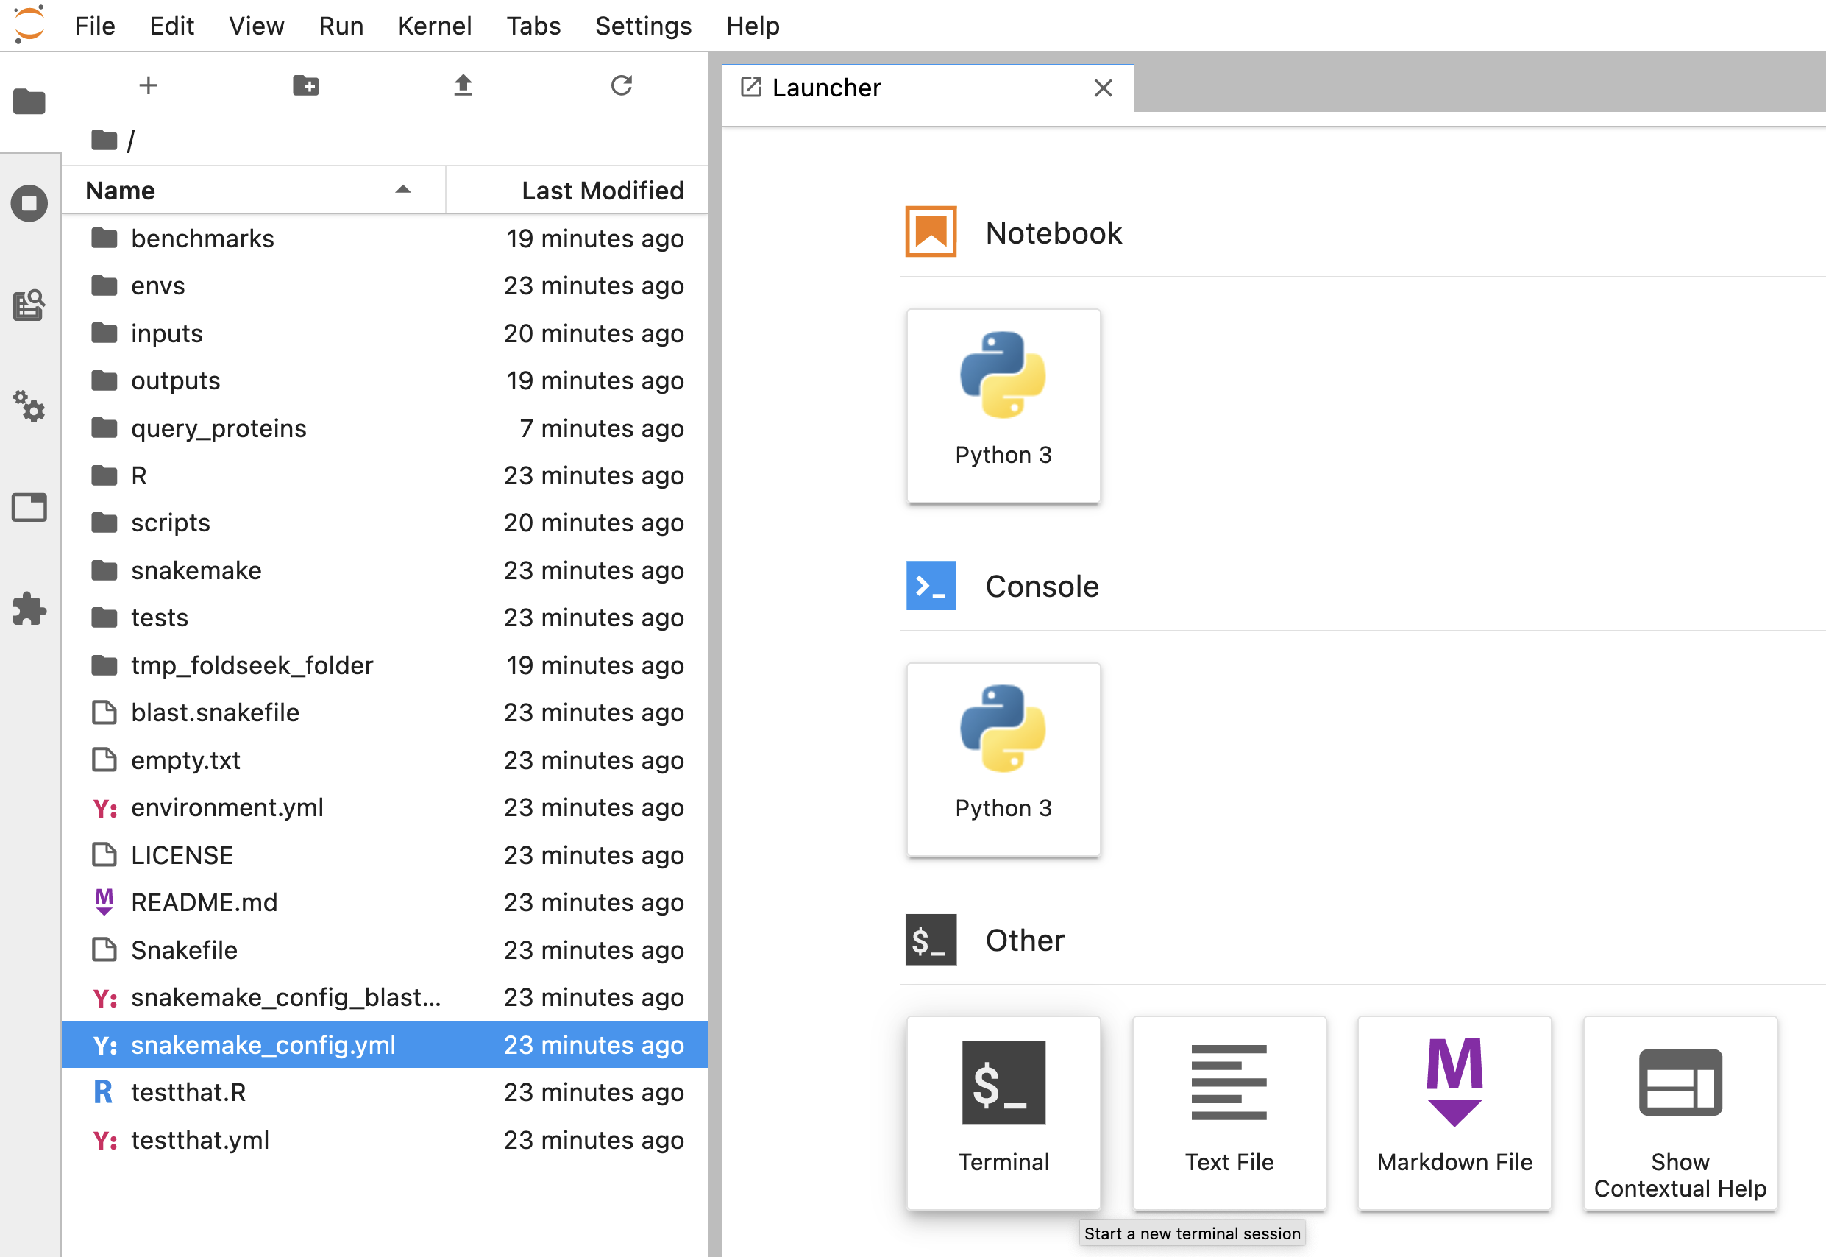The height and width of the screenshot is (1257, 1826).
Task: Open the Commands palette sidebar icon
Action: (x=29, y=305)
